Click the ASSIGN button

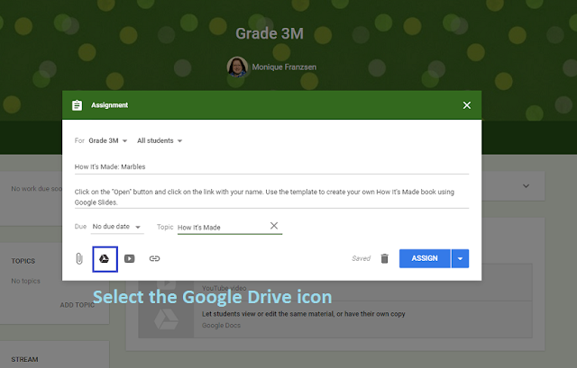click(425, 258)
